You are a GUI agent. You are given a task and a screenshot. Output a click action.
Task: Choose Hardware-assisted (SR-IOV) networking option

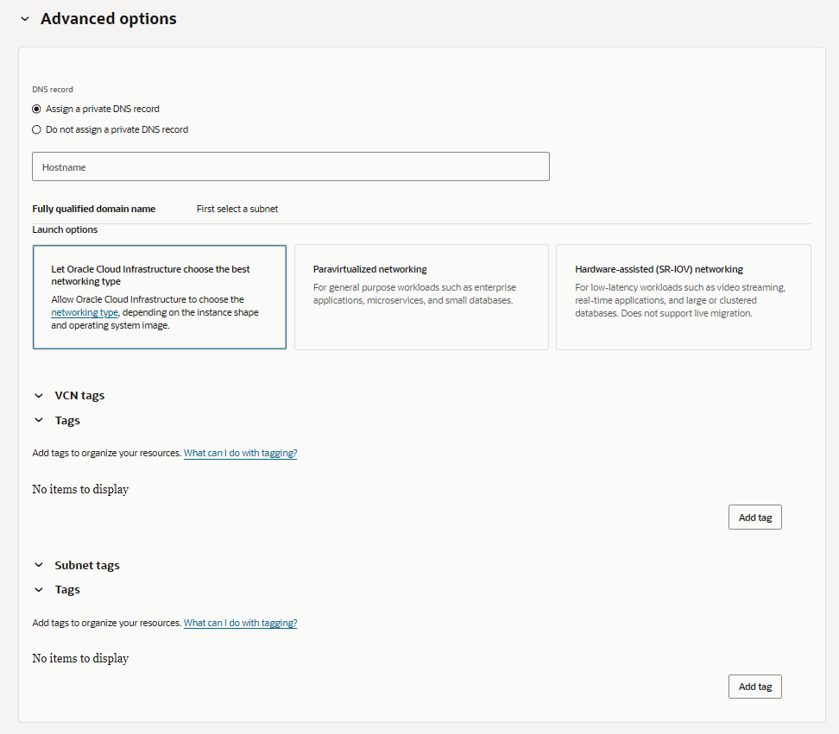684,298
